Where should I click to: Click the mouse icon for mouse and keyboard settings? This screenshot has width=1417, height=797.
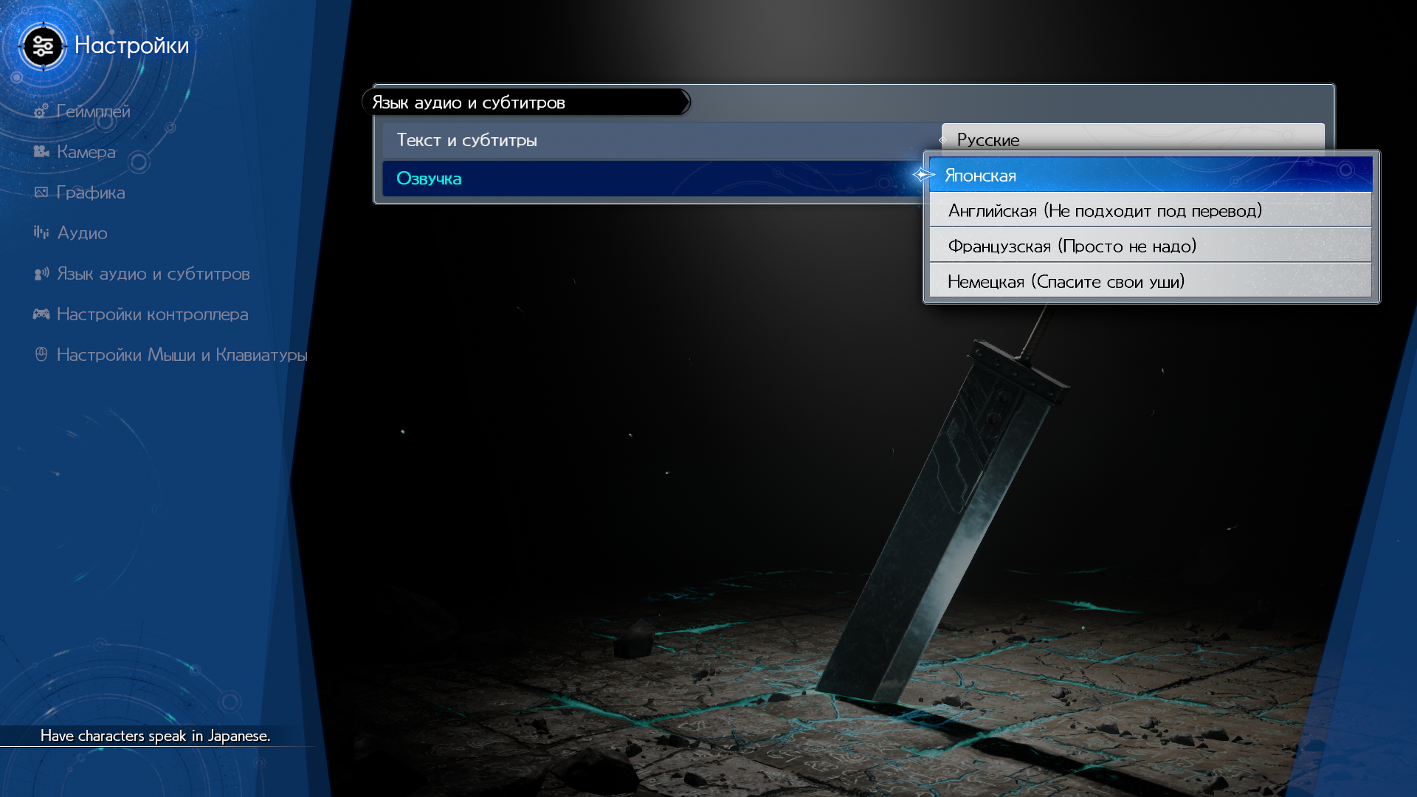coord(41,355)
